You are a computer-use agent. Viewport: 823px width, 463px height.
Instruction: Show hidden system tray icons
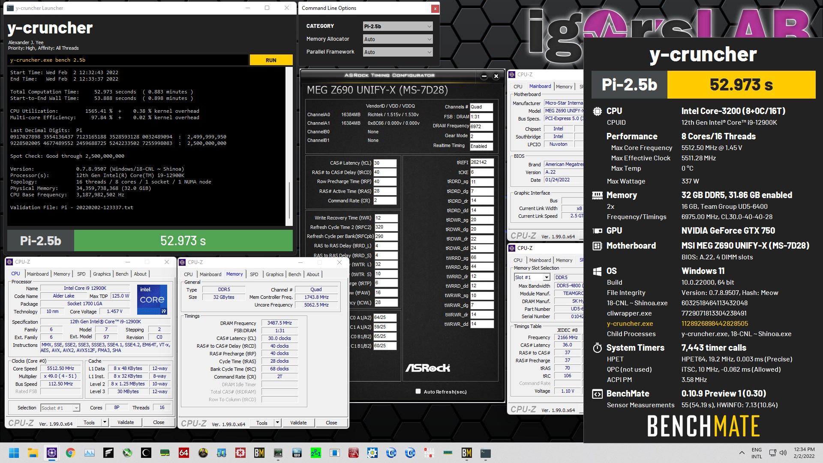(x=742, y=453)
